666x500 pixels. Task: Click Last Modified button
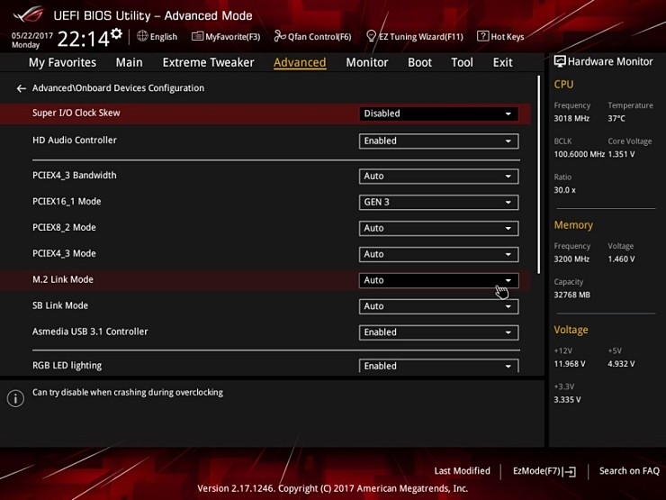(462, 471)
